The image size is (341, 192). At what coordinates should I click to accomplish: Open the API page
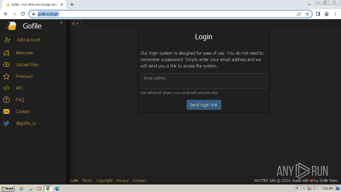19,88
